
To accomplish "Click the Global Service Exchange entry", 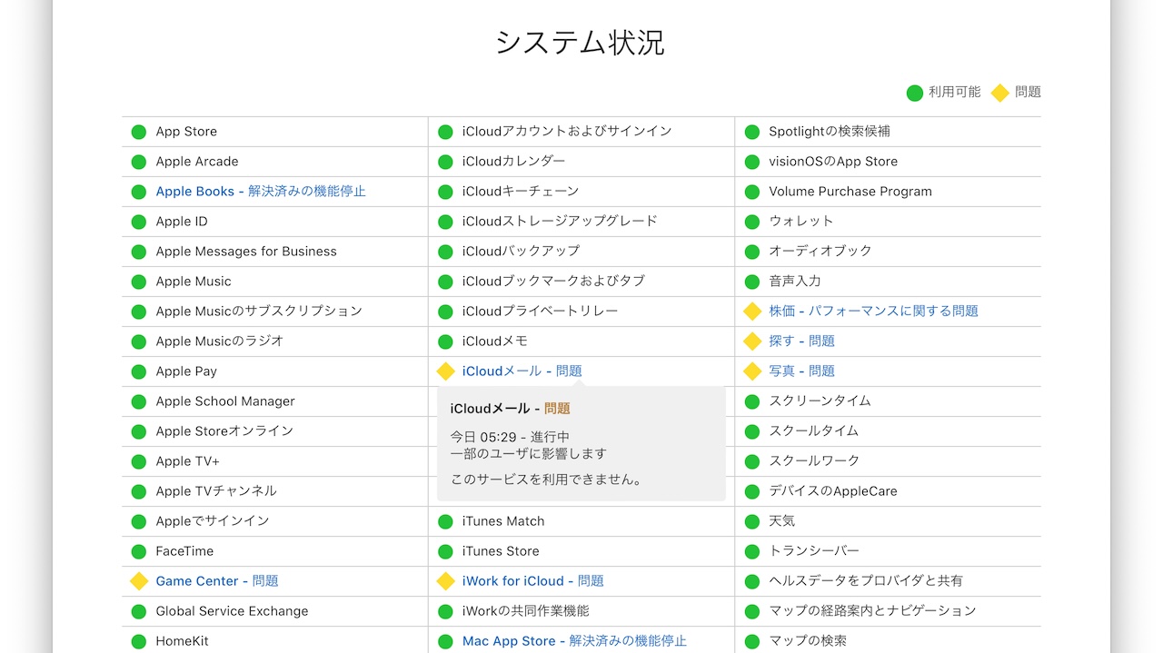I will [232, 611].
